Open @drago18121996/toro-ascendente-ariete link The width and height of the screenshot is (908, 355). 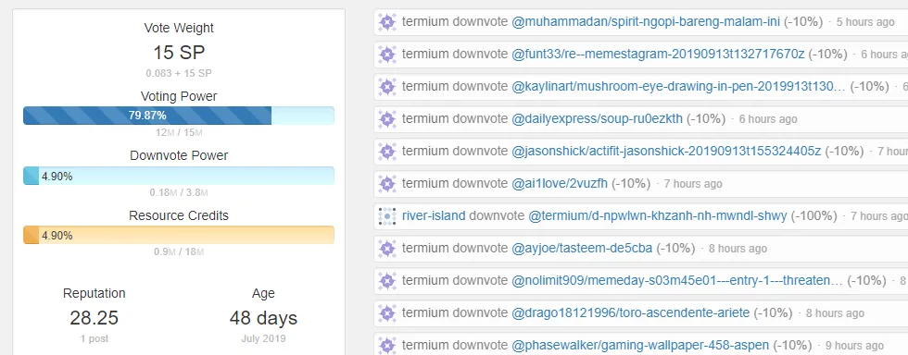pyautogui.click(x=631, y=313)
